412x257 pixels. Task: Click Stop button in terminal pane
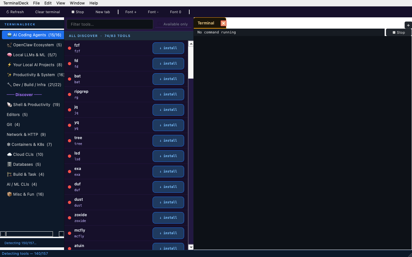[x=399, y=32]
